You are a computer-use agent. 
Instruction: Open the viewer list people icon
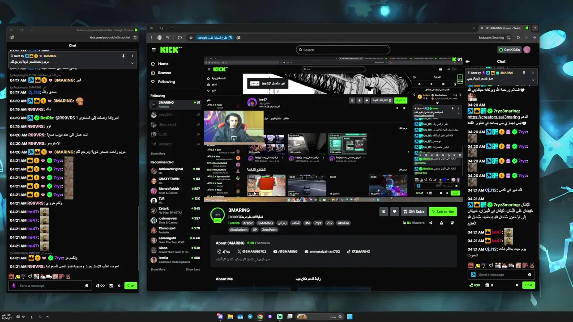[x=452, y=223]
